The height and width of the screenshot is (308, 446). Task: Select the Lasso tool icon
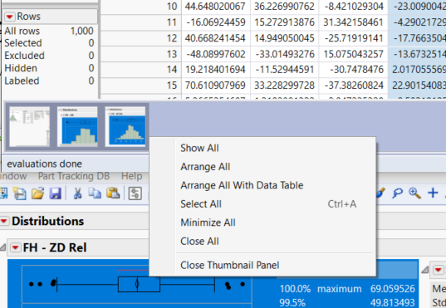click(397, 193)
